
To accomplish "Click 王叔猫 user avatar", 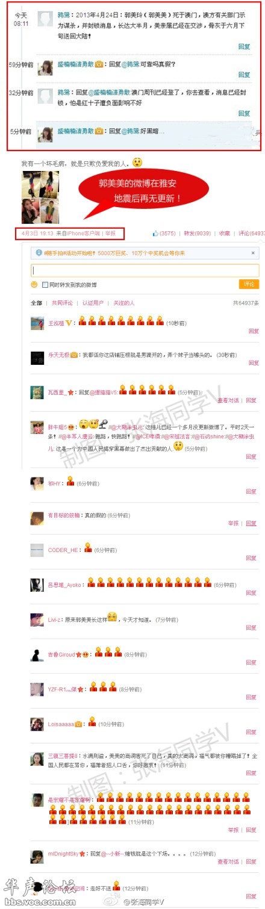I will coord(37,323).
